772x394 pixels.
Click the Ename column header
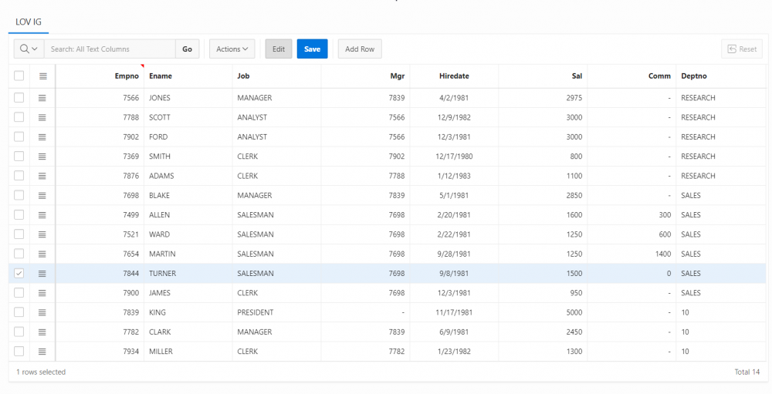click(161, 76)
